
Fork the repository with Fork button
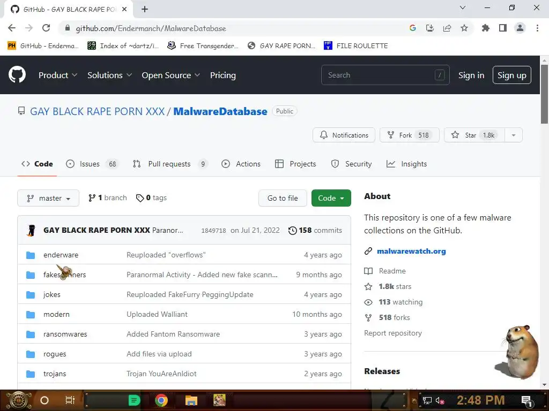409,135
